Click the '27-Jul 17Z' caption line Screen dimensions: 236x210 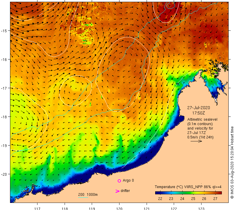[196, 133]
